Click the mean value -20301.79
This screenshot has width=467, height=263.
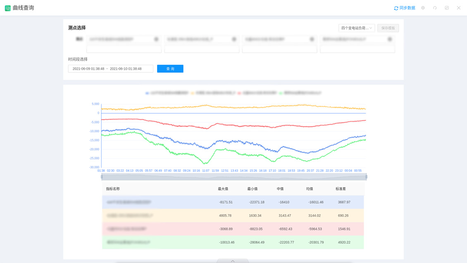point(316,242)
